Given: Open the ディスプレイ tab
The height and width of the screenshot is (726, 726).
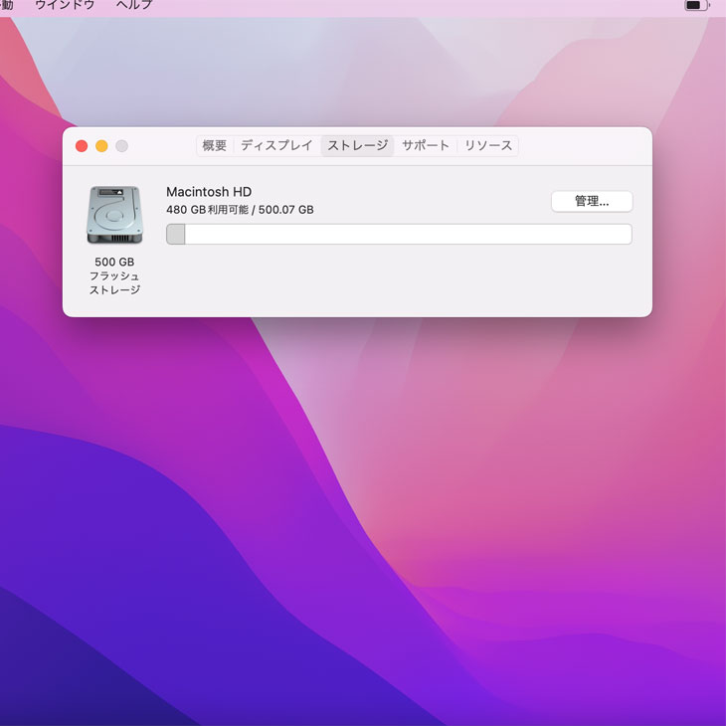Looking at the screenshot, I should (x=276, y=146).
